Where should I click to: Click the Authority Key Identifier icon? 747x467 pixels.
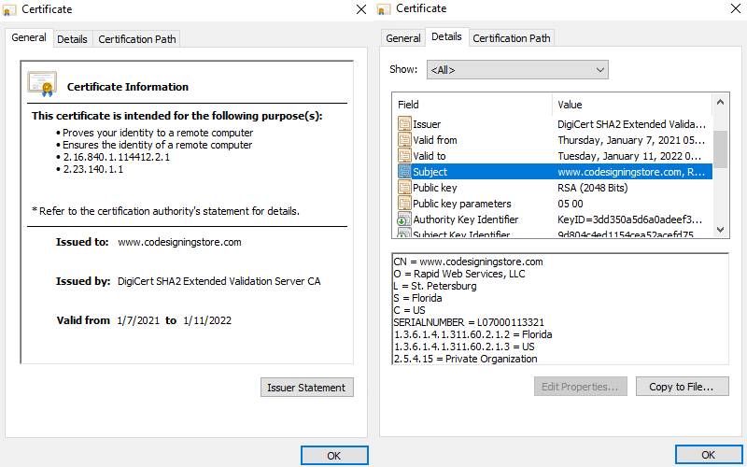[404, 219]
